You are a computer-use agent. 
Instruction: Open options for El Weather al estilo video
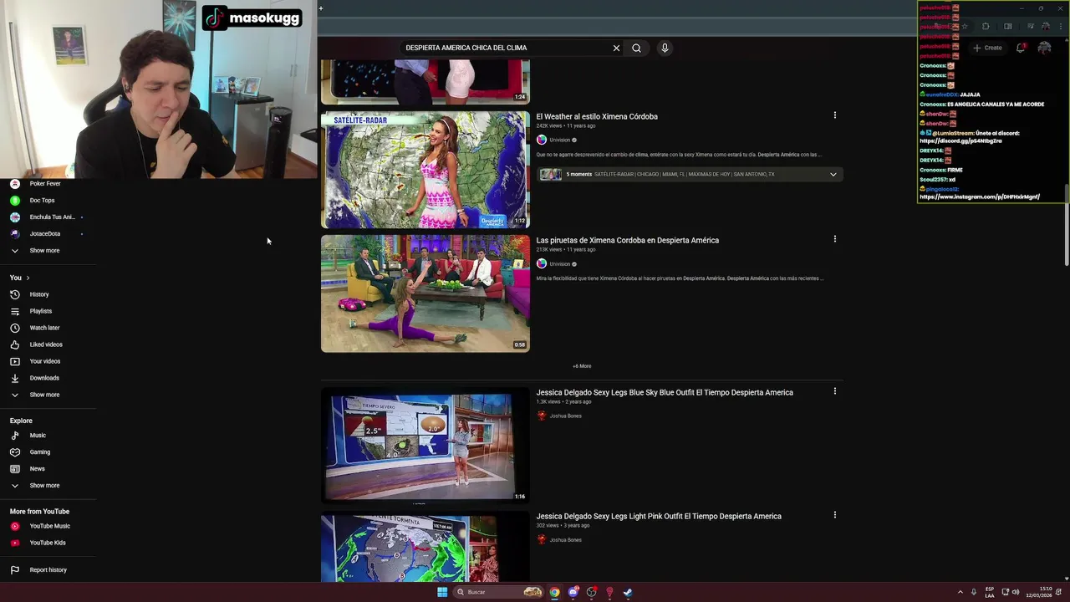tap(834, 115)
